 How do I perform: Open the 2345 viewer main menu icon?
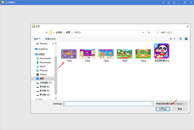(x=163, y=3)
